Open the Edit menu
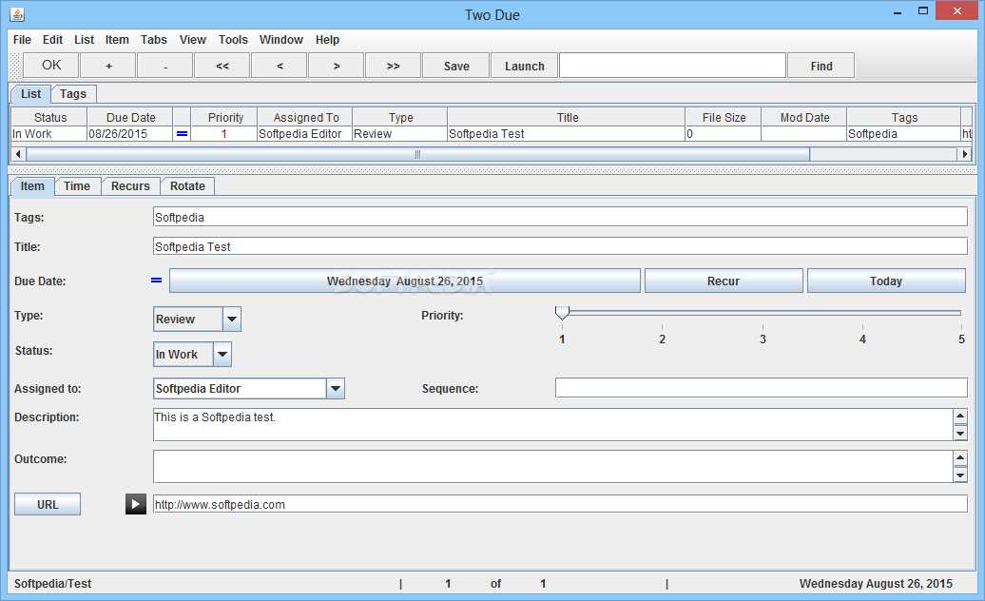This screenshot has width=985, height=601. pos(53,40)
